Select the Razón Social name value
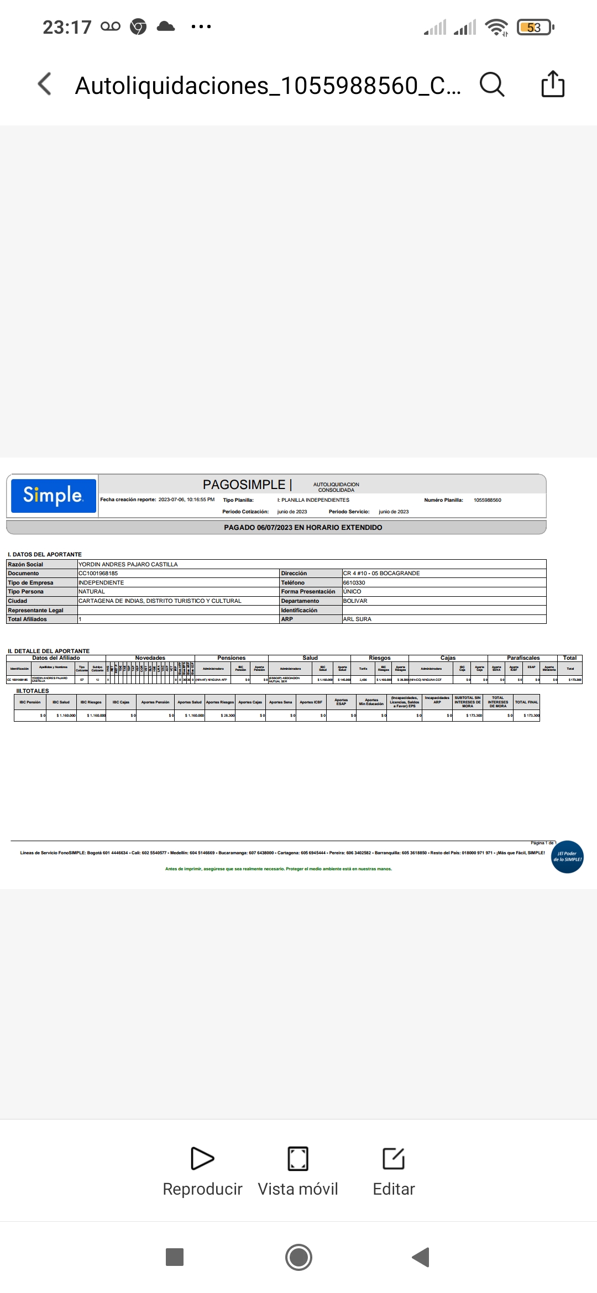This screenshot has width=597, height=1293. tap(128, 564)
